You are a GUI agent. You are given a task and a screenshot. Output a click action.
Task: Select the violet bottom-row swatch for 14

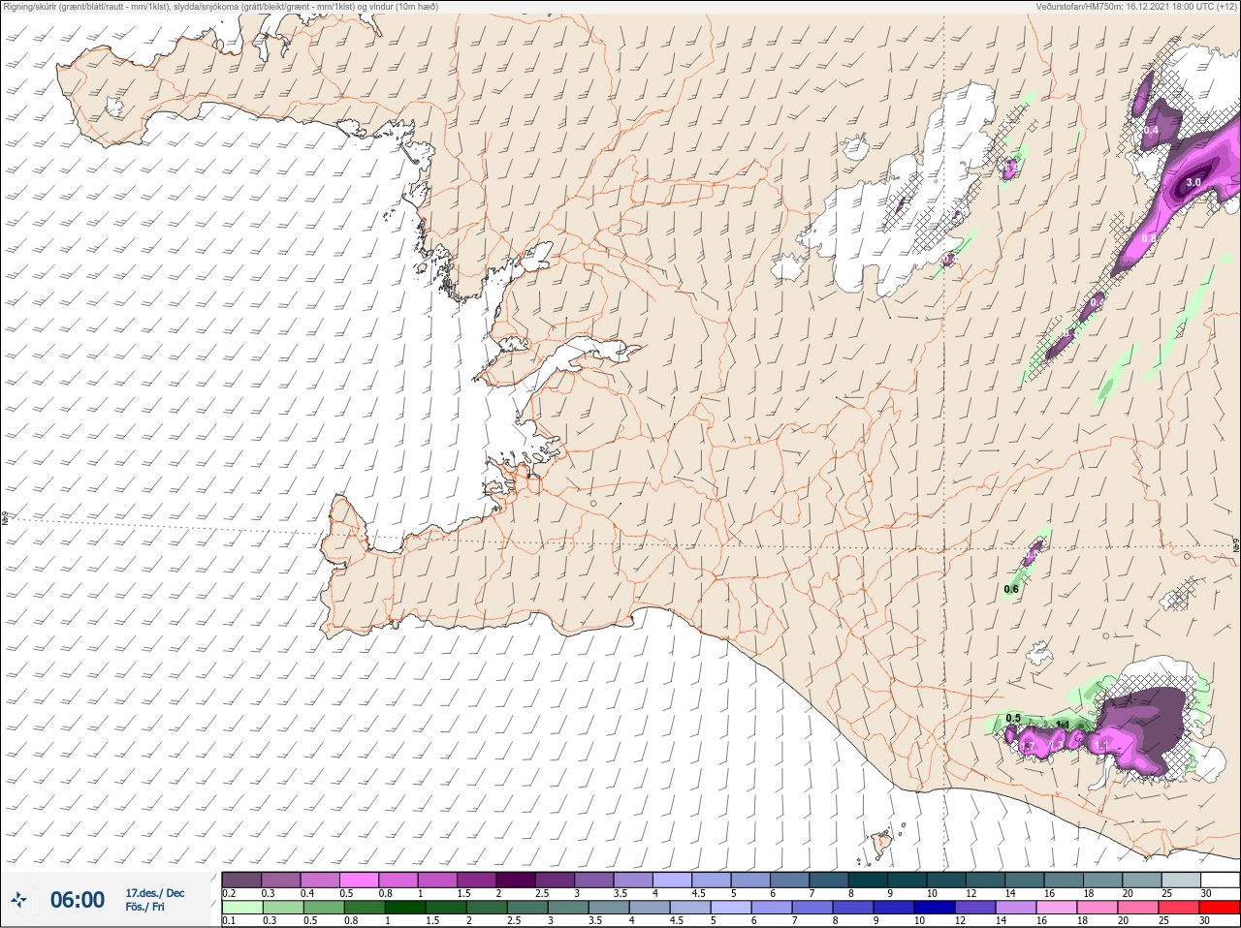1016,908
